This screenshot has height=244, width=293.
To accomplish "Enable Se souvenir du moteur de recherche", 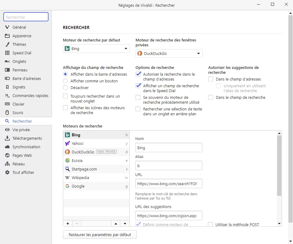I will click(138, 98).
